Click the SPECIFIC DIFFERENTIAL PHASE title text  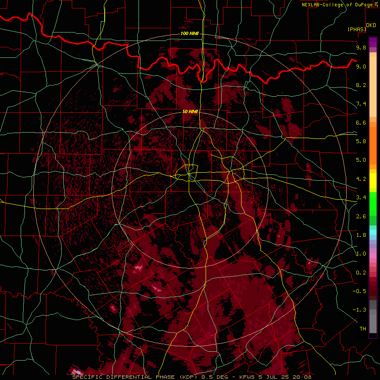click(x=123, y=377)
